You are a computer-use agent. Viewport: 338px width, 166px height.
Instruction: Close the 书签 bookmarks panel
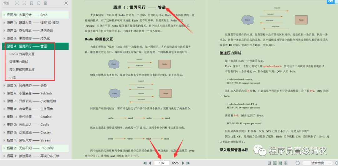pyautogui.click(x=66, y=3)
